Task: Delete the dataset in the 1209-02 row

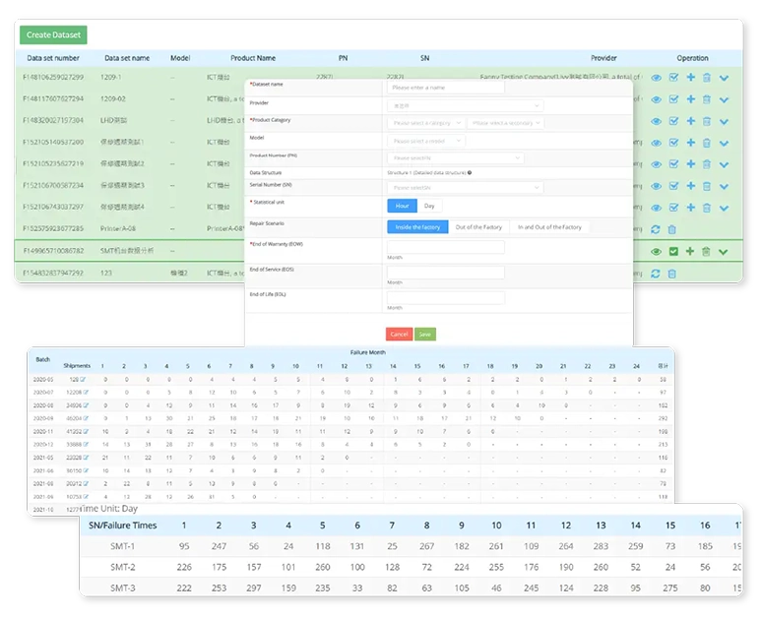Action: [x=707, y=98]
